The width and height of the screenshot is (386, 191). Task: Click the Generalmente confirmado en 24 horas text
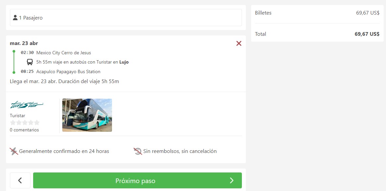pos(64,151)
